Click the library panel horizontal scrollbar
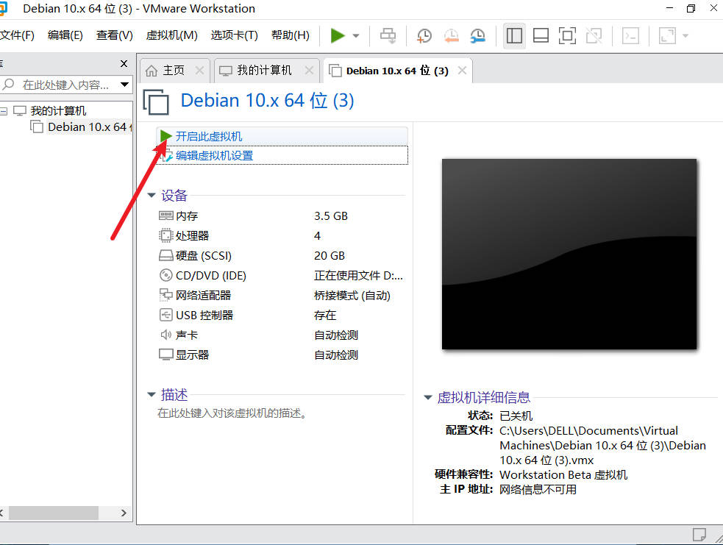The width and height of the screenshot is (723, 545). [x=53, y=513]
